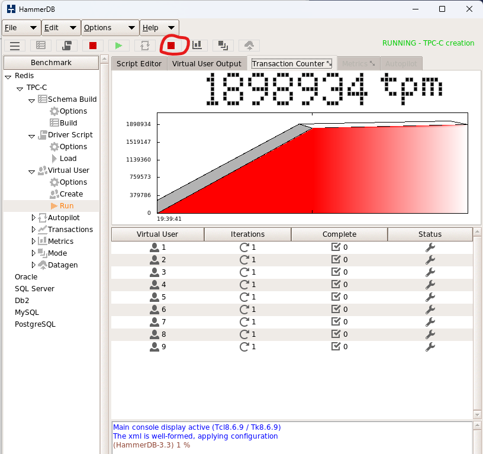
Task: Open the Help menu
Action: (159, 28)
